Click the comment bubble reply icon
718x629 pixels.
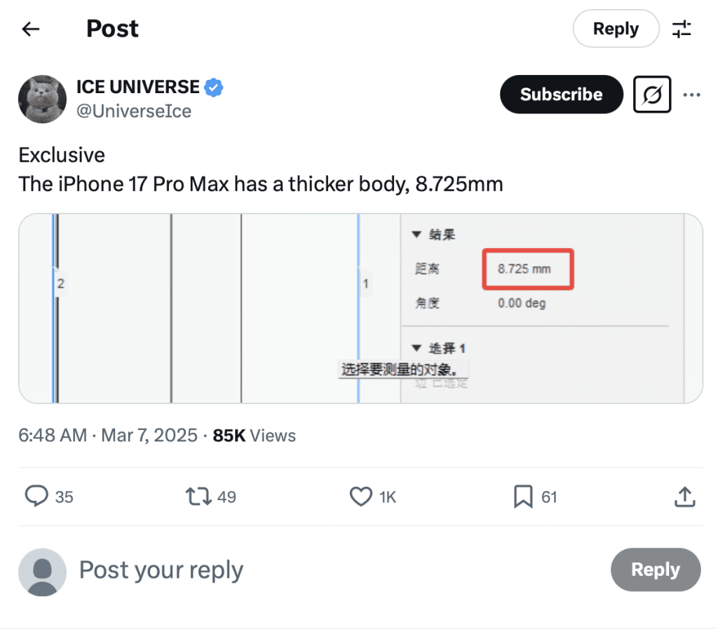click(36, 497)
